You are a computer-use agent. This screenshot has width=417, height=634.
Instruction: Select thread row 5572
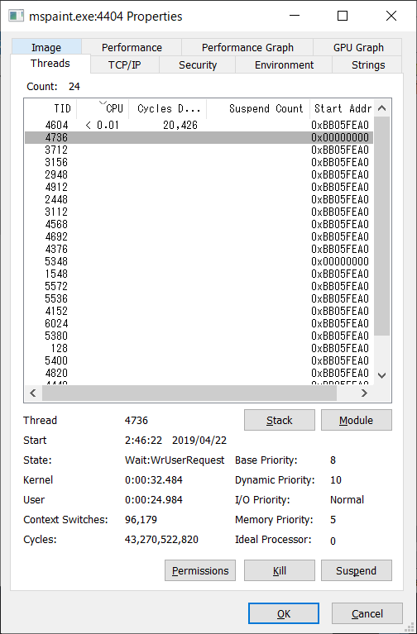(199, 286)
